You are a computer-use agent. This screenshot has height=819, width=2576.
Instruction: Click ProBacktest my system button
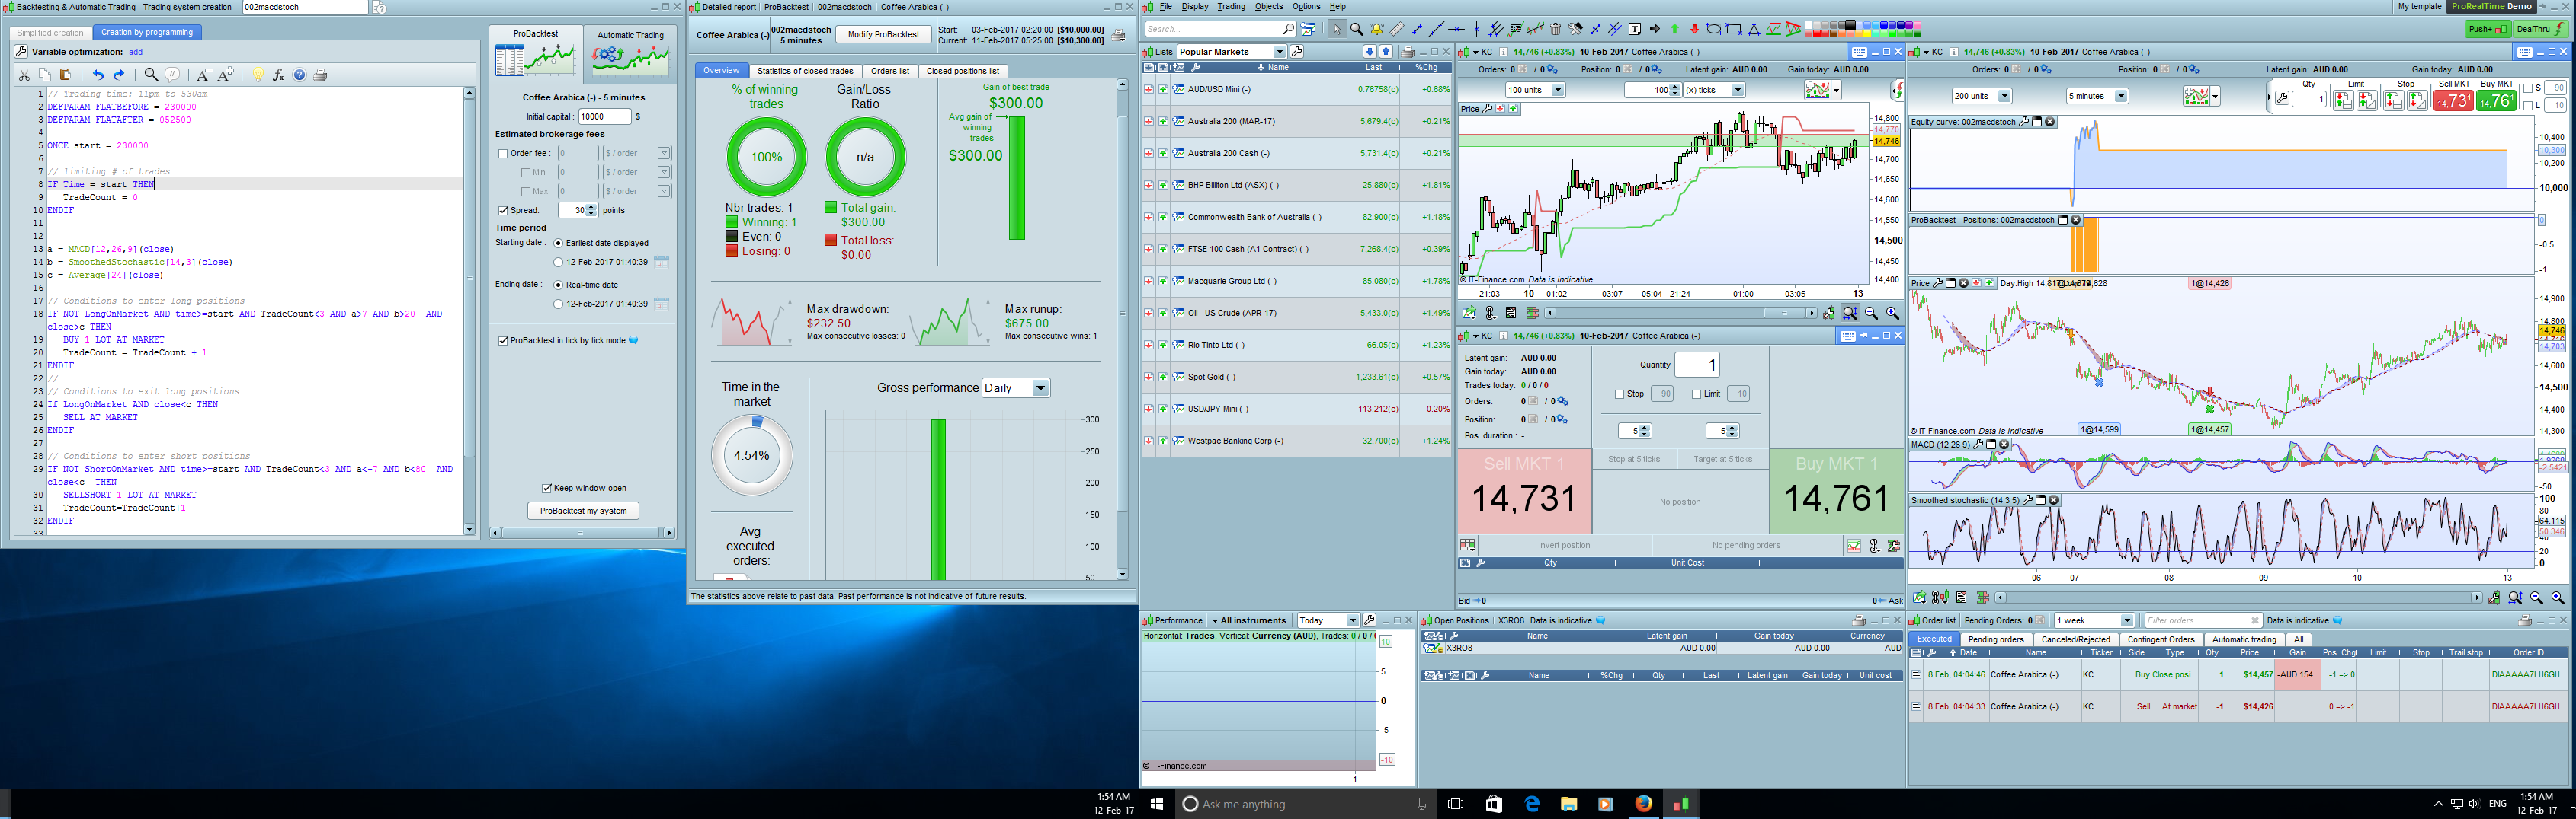pos(583,511)
